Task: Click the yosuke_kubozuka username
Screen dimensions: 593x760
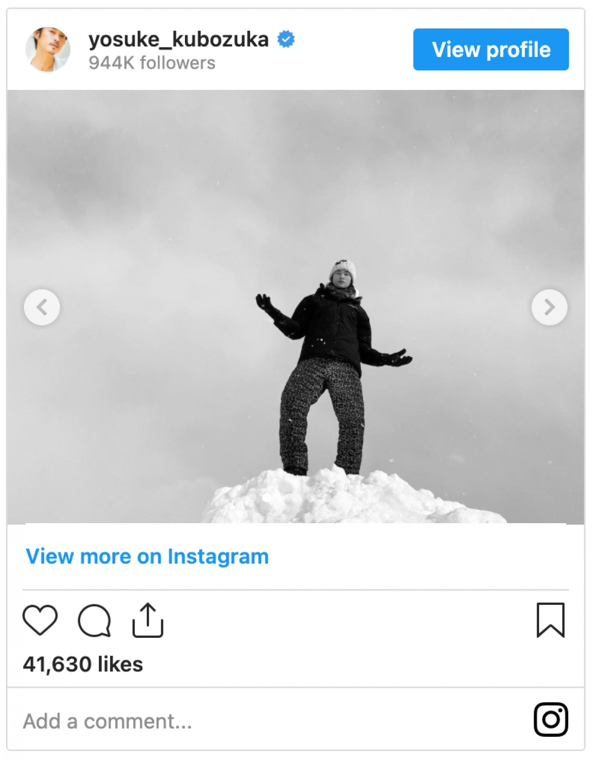Action: click(178, 39)
